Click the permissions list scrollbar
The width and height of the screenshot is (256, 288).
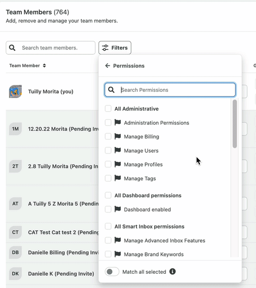[234, 124]
